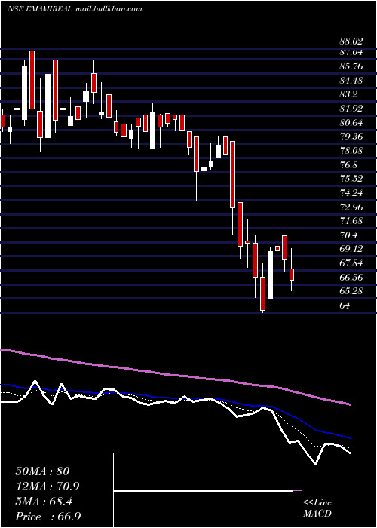377x528 pixels.
Task: Select the 67.84 price axis label
Action: [x=351, y=263]
